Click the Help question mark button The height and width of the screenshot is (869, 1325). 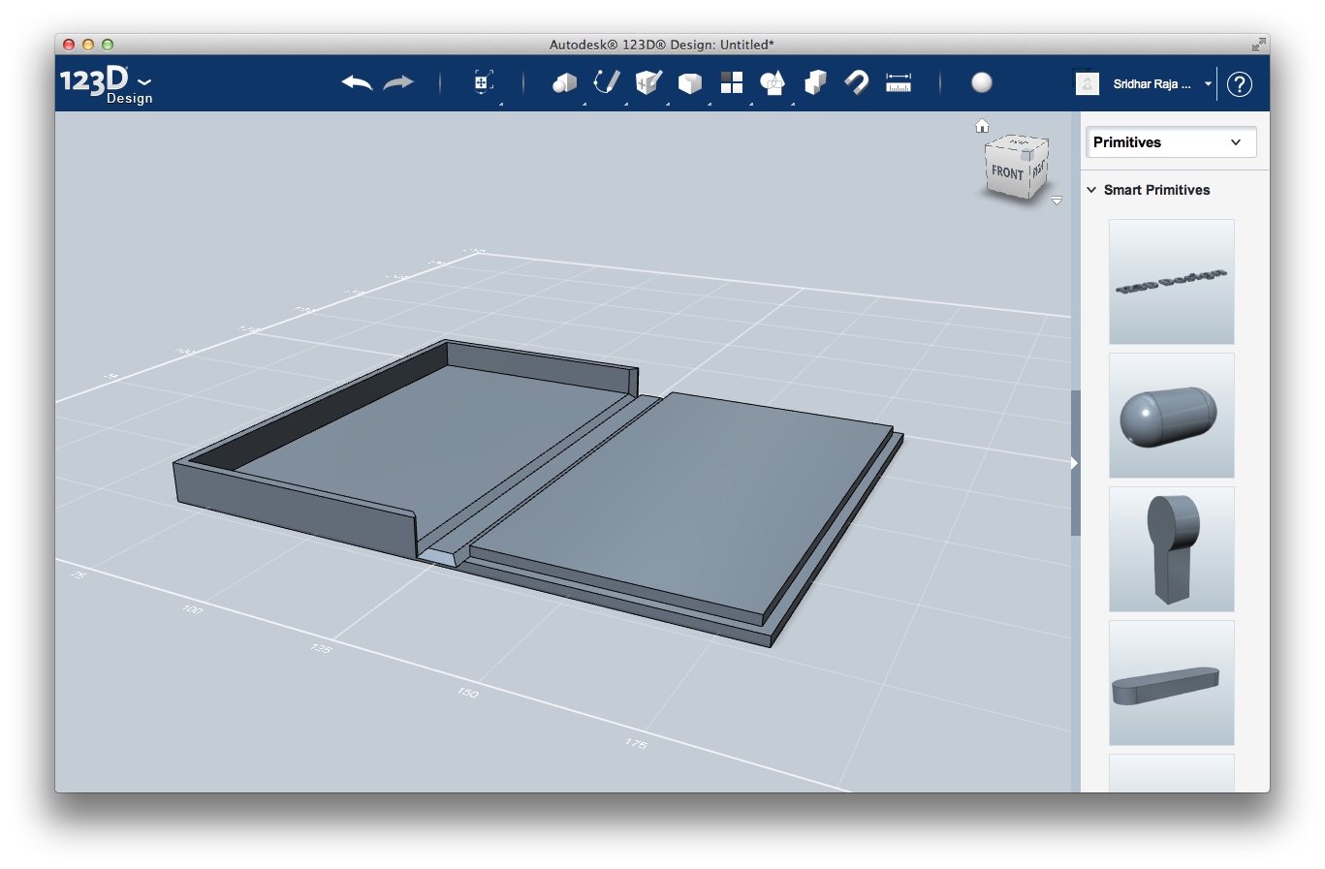point(1239,84)
